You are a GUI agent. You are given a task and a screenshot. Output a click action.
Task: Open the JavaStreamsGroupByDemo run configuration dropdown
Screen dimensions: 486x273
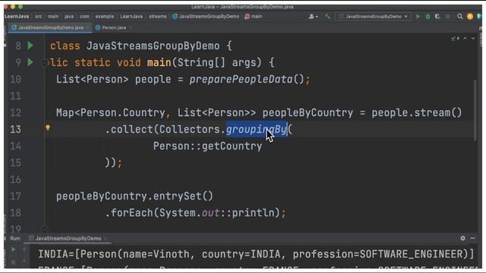374,17
